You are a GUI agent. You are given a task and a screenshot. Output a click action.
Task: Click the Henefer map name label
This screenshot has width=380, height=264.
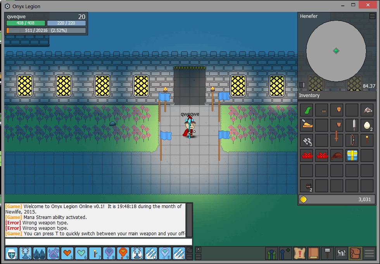(309, 16)
